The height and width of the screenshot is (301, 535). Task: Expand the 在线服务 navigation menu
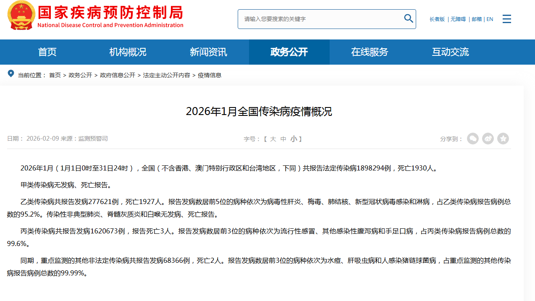(x=370, y=52)
